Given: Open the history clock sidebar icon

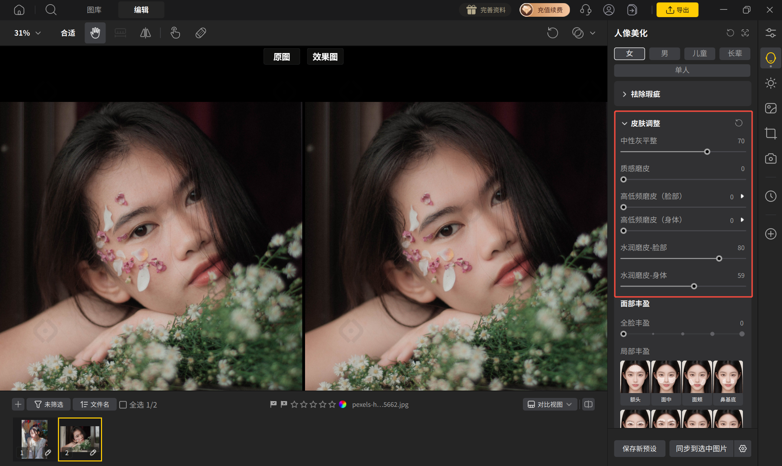Looking at the screenshot, I should click(770, 196).
